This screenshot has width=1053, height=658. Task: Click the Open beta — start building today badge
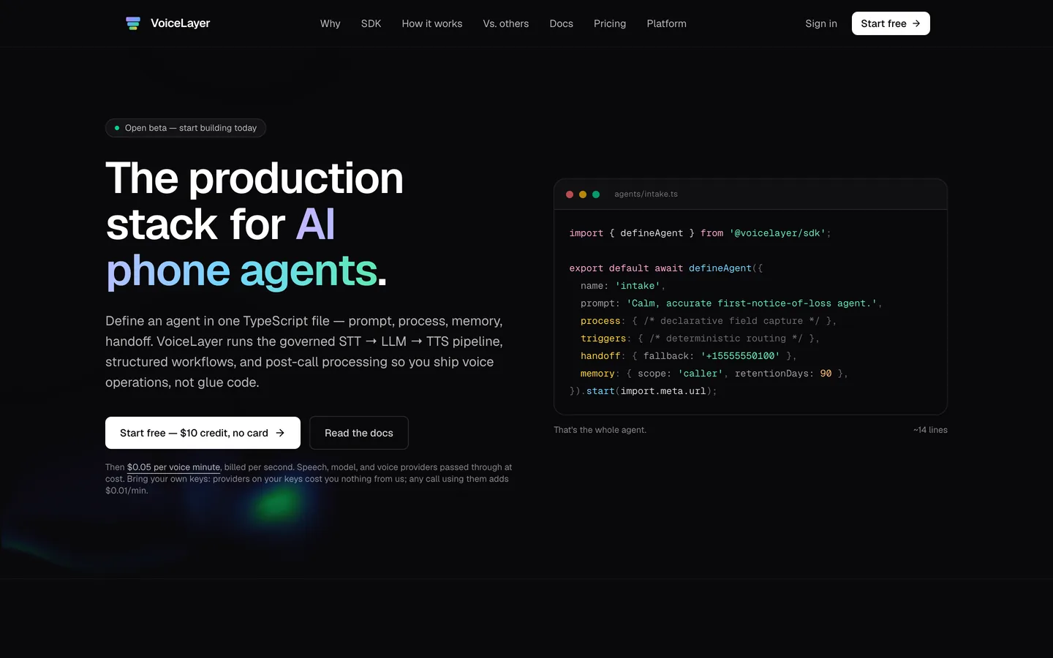click(186, 128)
